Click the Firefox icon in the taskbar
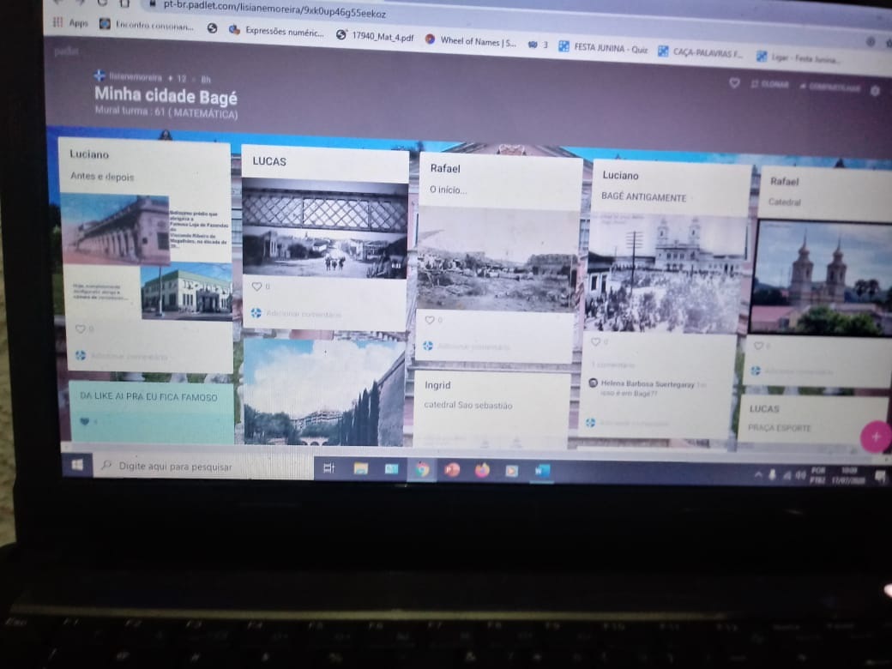The image size is (892, 669). (x=482, y=469)
